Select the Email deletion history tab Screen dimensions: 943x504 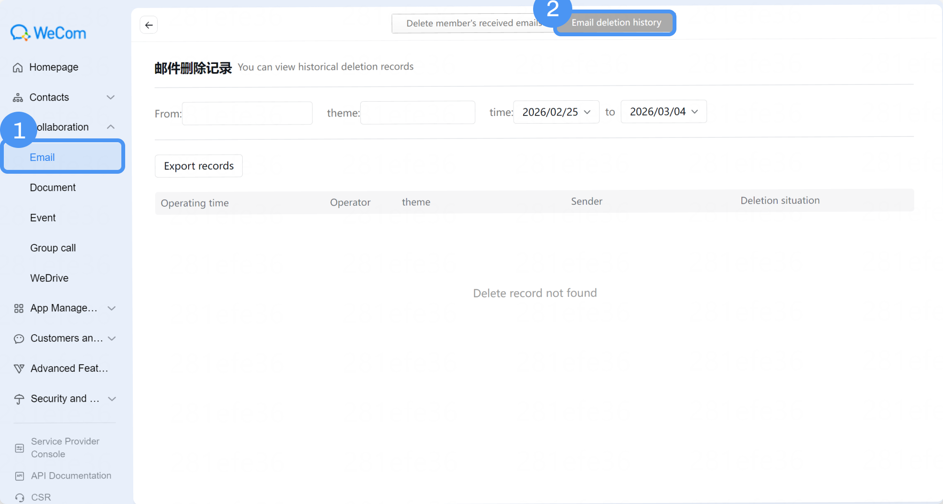click(x=616, y=23)
